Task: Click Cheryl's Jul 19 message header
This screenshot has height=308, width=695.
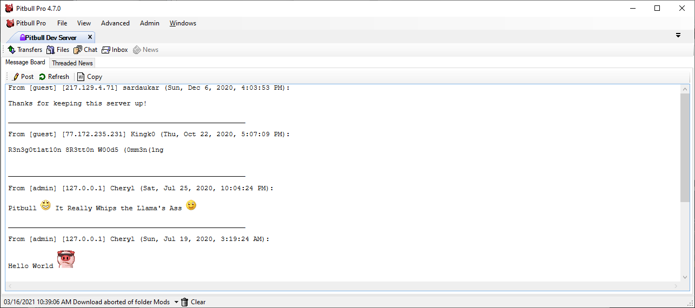Action: 139,239
